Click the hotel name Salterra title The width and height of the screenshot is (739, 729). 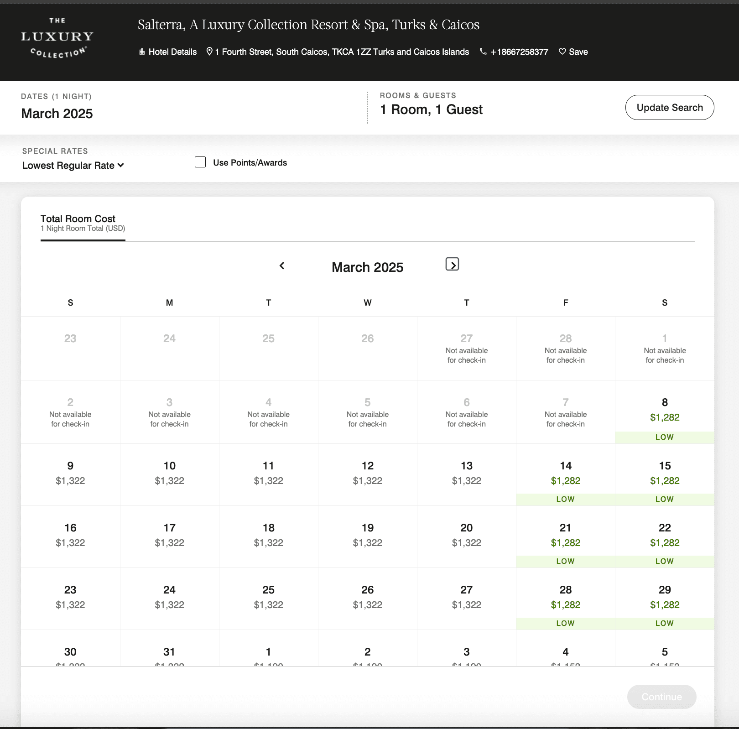click(308, 25)
